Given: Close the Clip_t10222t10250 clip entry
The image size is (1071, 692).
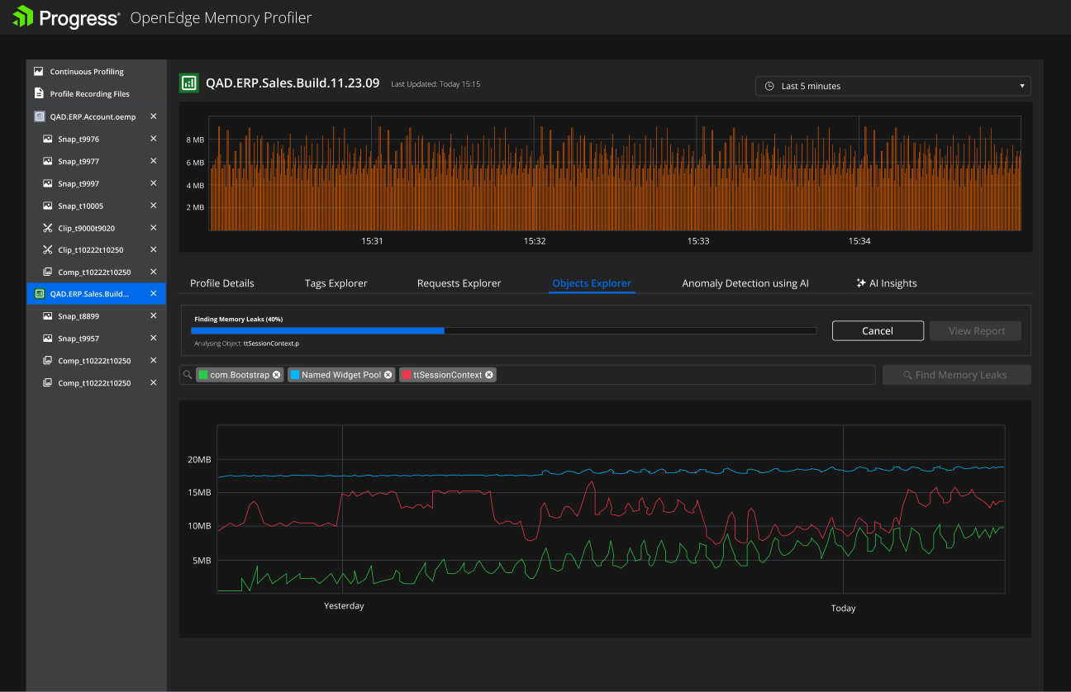Looking at the screenshot, I should point(153,249).
